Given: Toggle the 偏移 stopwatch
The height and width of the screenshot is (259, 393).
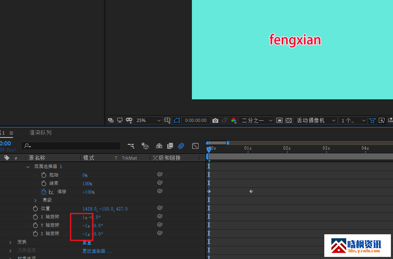Looking at the screenshot, I should pos(44,192).
